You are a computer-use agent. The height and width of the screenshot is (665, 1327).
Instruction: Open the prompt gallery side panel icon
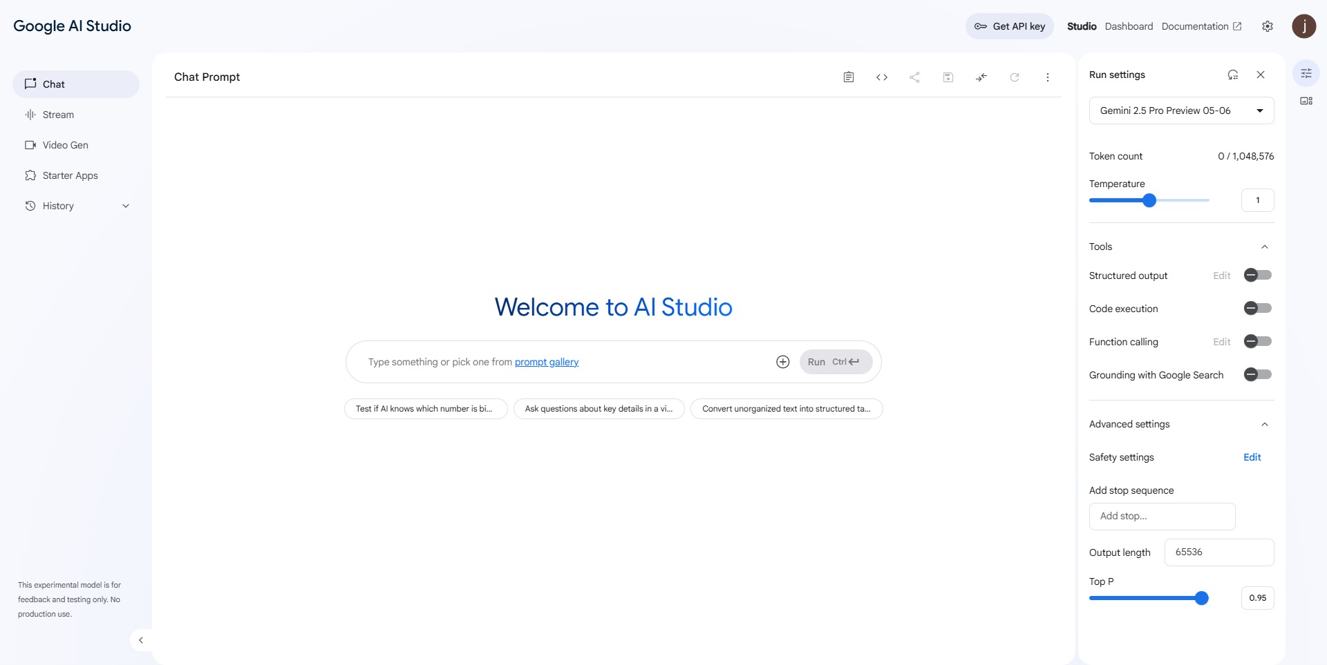tap(1306, 101)
